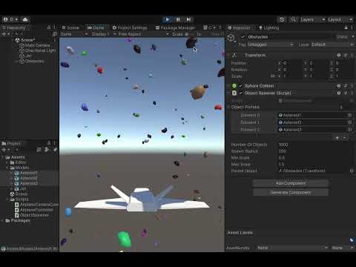This screenshot has width=356, height=267.
Task: Open Transform component presets icon
Action: [x=346, y=55]
